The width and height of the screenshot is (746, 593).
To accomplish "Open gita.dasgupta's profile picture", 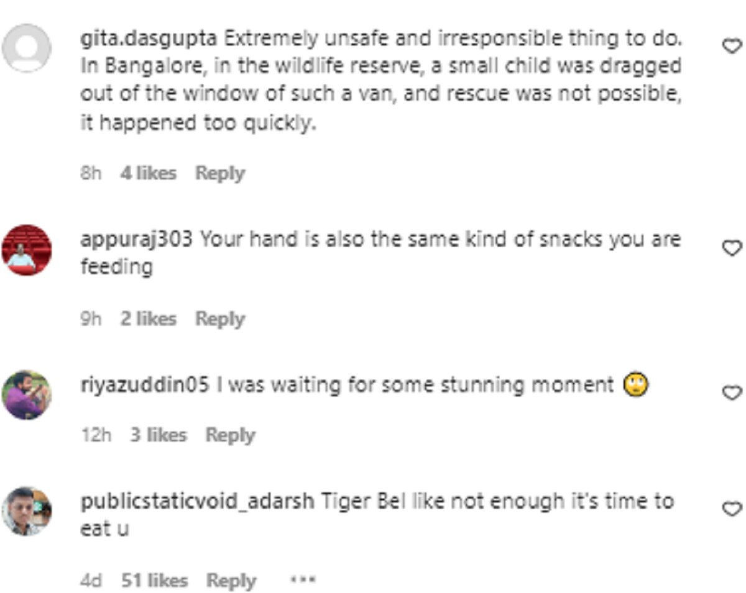I will [27, 48].
